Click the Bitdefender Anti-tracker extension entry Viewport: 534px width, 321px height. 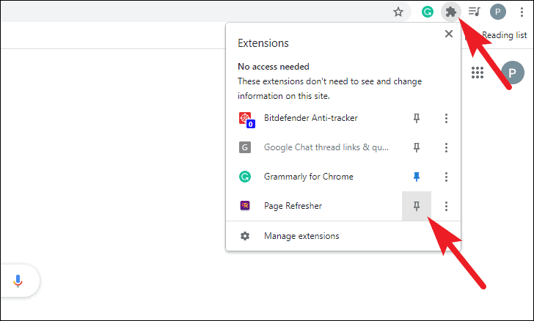click(x=314, y=118)
